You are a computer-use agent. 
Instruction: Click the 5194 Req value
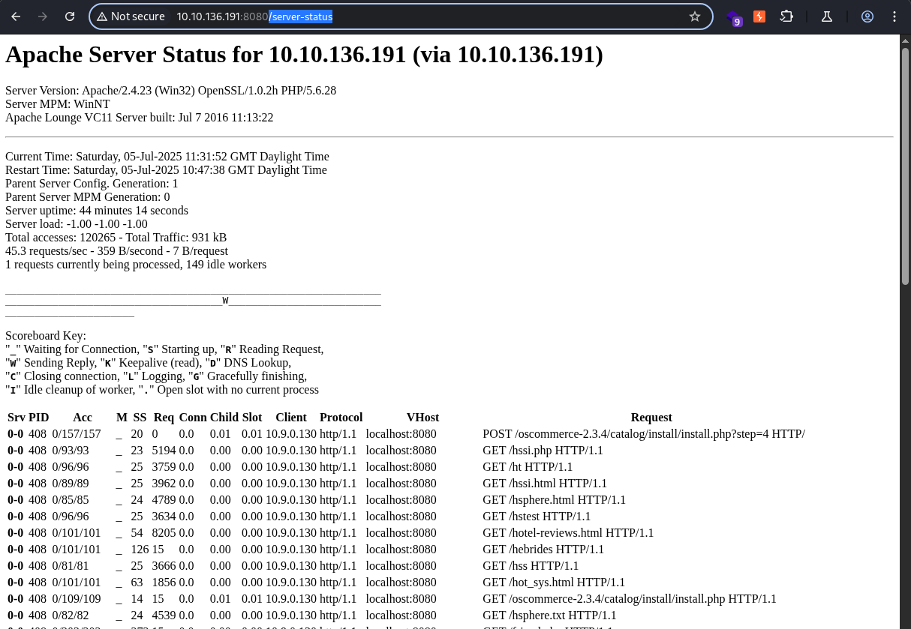click(x=164, y=451)
